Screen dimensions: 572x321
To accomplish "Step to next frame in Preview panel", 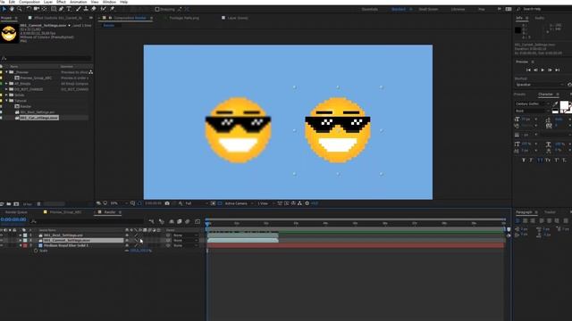I will pyautogui.click(x=550, y=70).
